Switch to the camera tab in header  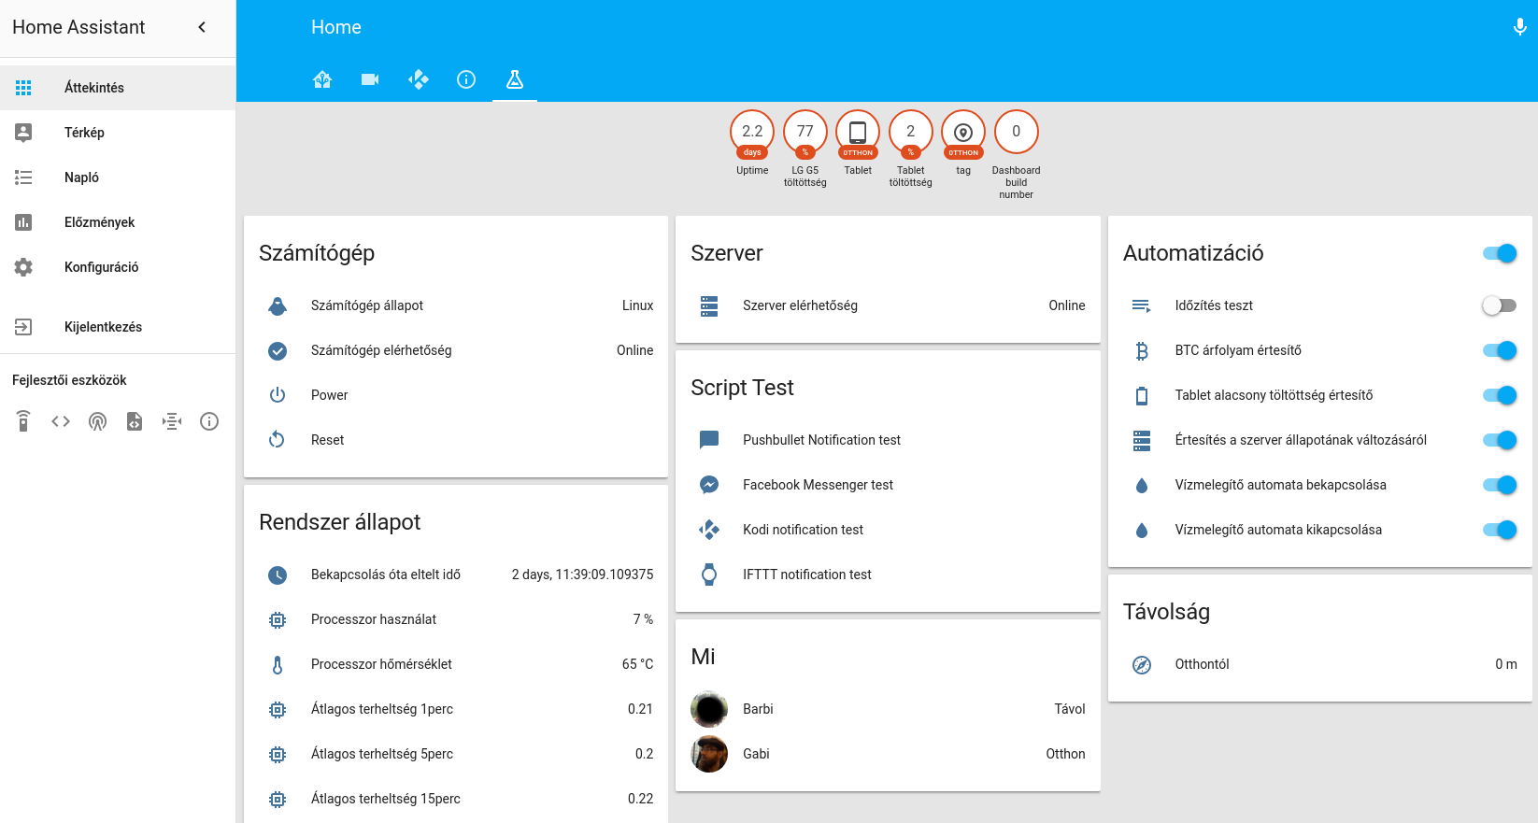click(370, 79)
